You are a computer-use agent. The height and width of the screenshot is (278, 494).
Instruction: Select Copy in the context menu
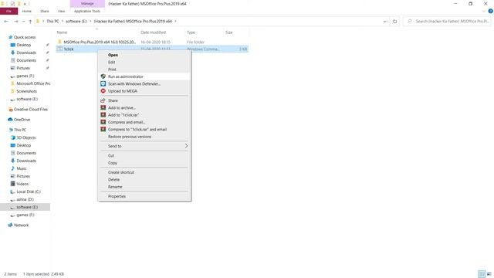(x=144, y=163)
